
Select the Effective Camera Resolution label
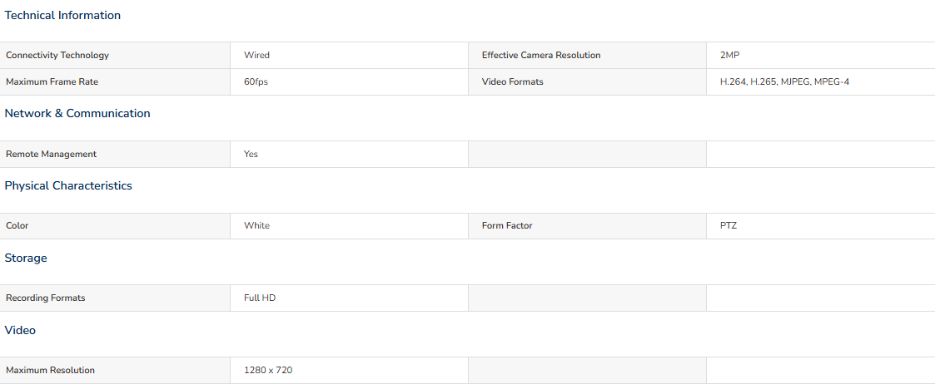point(541,56)
